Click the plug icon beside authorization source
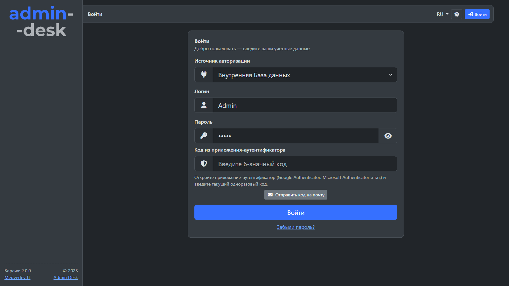This screenshot has height=286, width=509. click(x=204, y=75)
